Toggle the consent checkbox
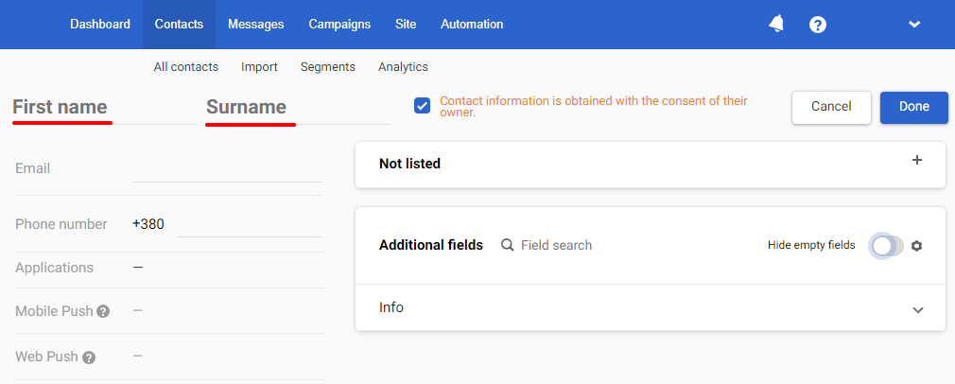This screenshot has width=955, height=384. pos(423,105)
